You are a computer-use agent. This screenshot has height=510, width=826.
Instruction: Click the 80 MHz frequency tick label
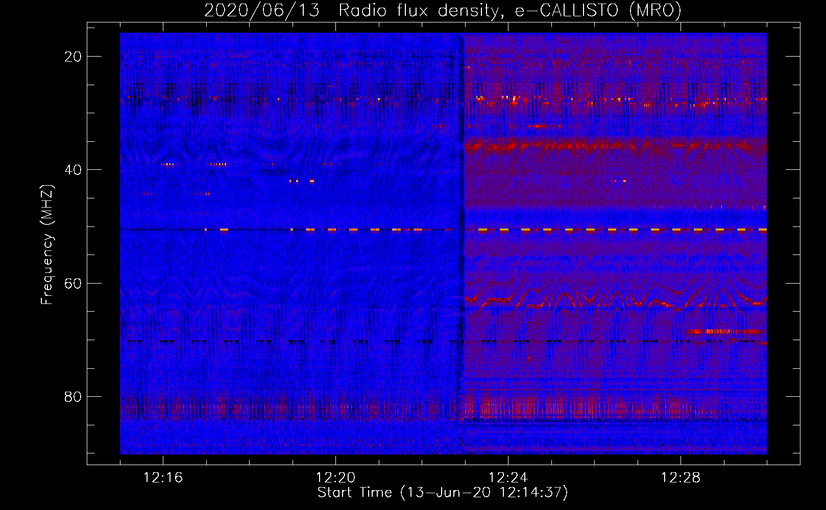click(x=73, y=397)
